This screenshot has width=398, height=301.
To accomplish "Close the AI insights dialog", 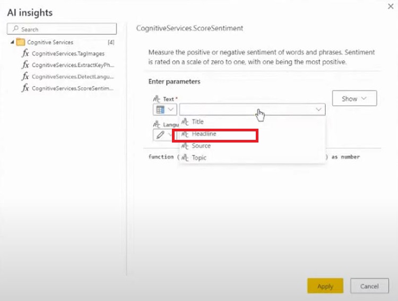I will 391,6.
